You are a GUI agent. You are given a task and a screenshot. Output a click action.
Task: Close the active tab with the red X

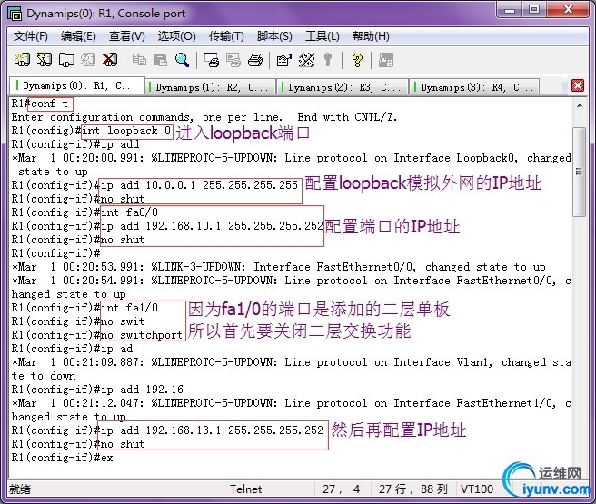(578, 86)
